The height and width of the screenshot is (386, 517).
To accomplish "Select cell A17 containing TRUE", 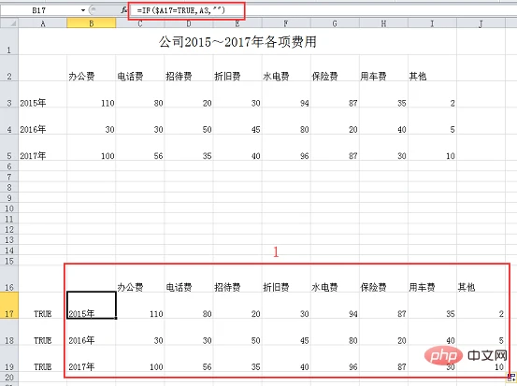I will (42, 306).
